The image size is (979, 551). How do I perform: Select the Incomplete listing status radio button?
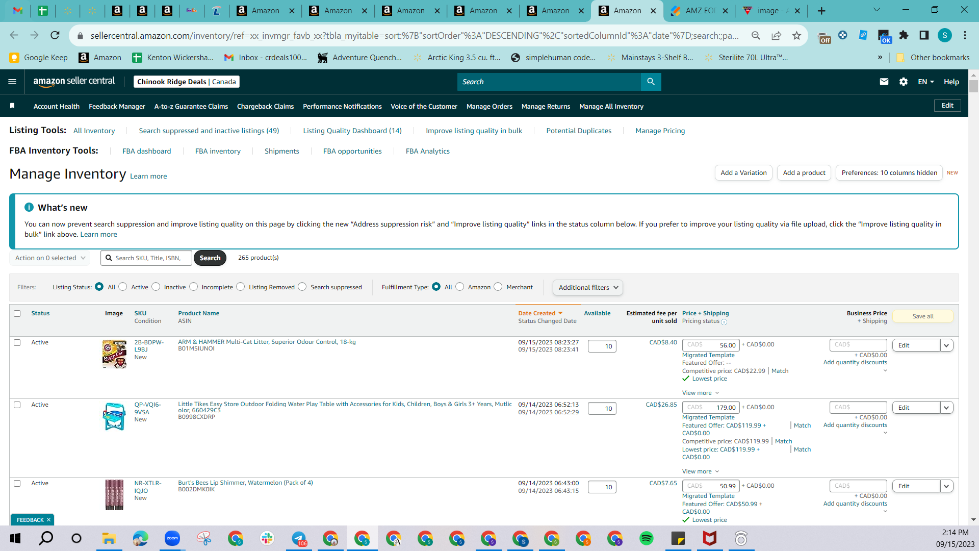click(x=194, y=287)
